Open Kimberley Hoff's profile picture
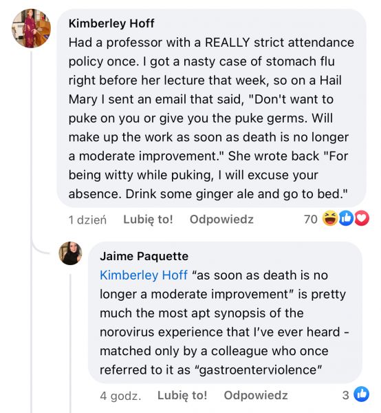Screen dimensions: 381x413 click(32, 28)
